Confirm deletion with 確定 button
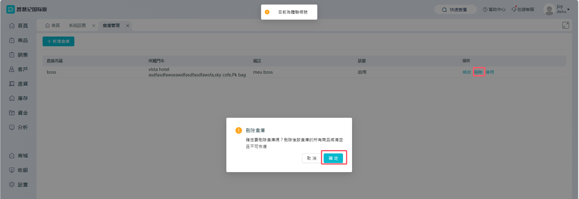The image size is (579, 199). (x=333, y=158)
